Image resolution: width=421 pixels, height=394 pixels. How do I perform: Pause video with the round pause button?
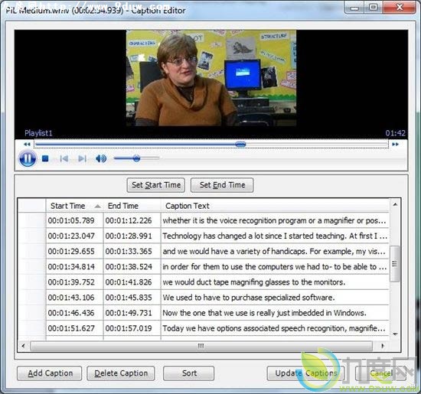[x=28, y=158]
